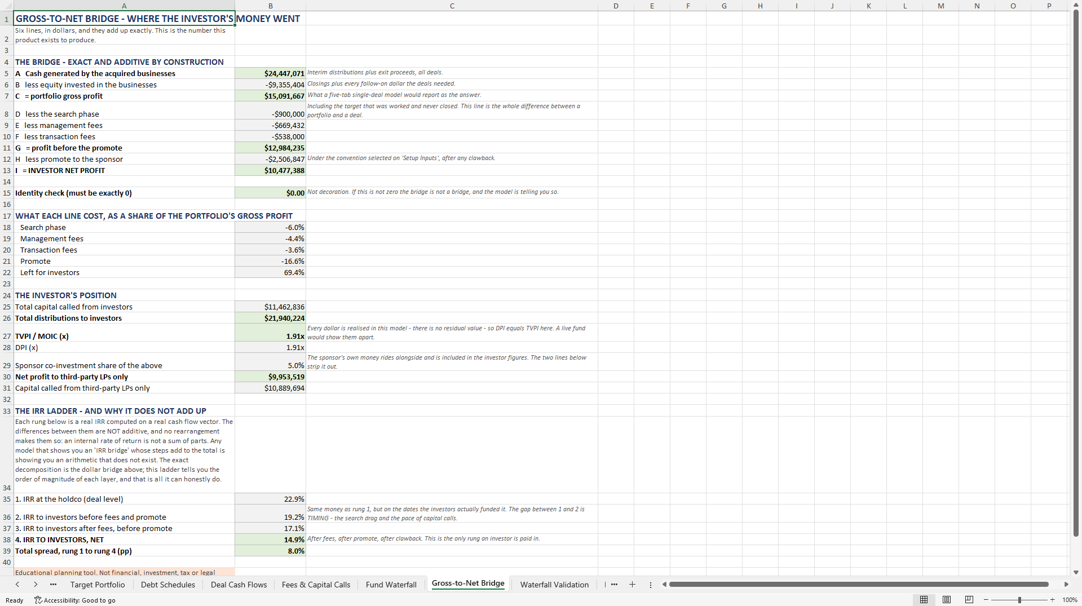Select management fees value -$669,432
The width and height of the screenshot is (1082, 606).
270,125
